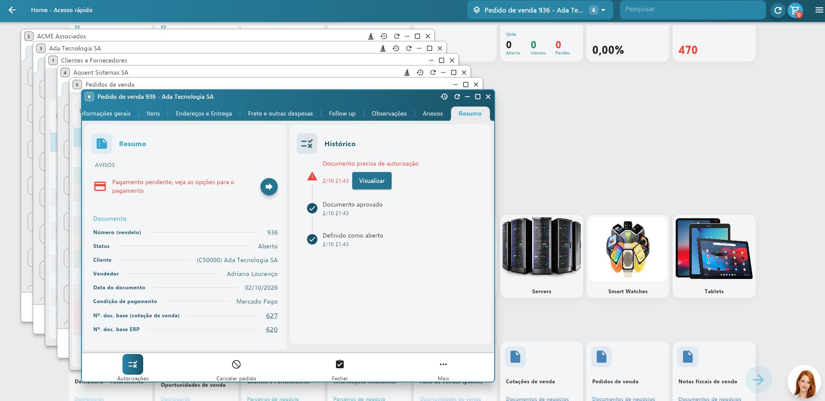Image resolution: width=825 pixels, height=401 pixels.
Task: Open Frete e outras despesas tab
Action: 280,114
